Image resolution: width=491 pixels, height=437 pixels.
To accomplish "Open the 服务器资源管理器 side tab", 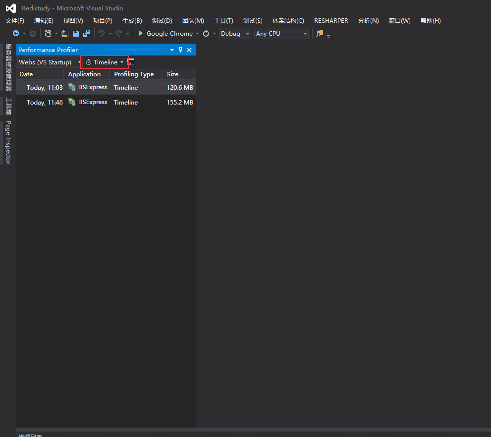I will (8, 67).
